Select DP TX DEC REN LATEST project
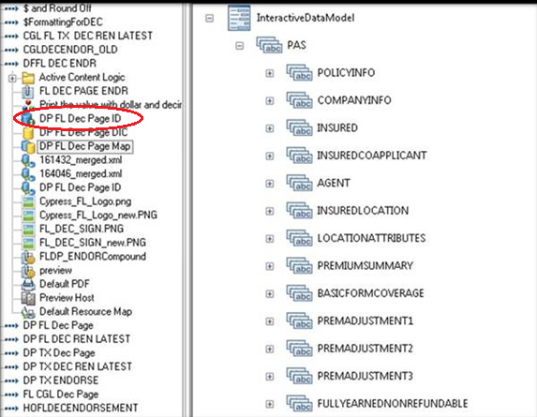The image size is (537, 417). coord(78,366)
